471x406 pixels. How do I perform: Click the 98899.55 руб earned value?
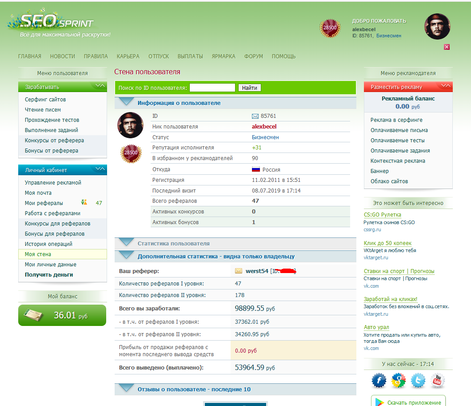[x=255, y=308]
